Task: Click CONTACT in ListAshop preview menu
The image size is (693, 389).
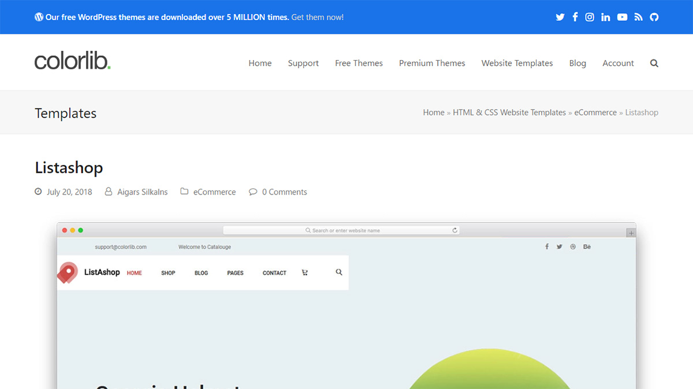Action: click(x=274, y=273)
